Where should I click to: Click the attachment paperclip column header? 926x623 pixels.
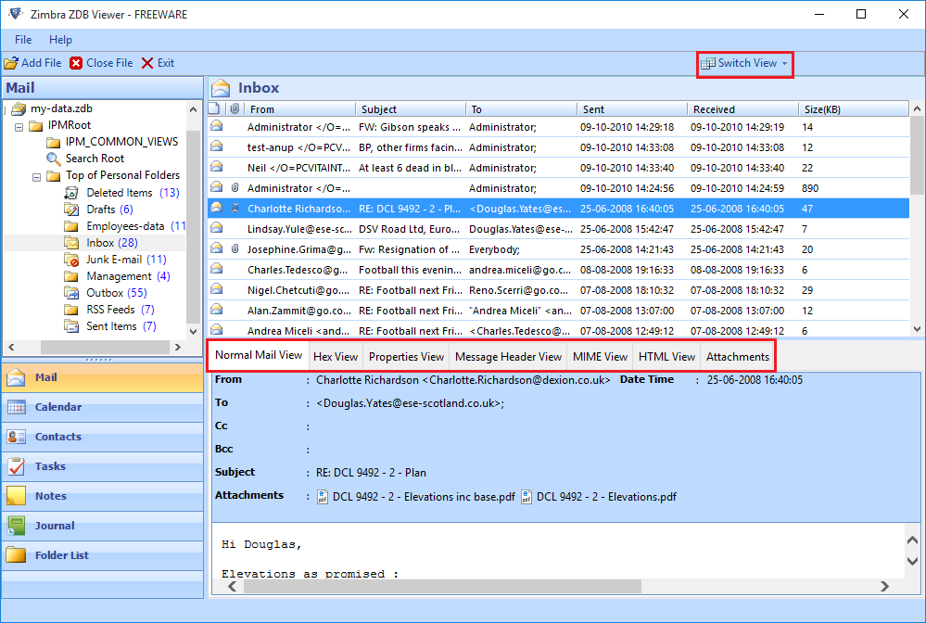point(235,109)
